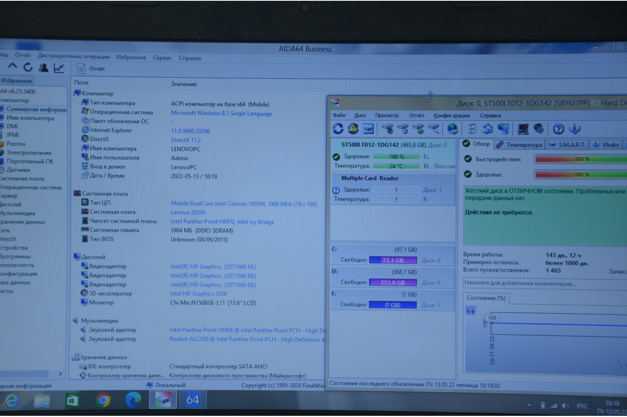Open Microsoft Windows 8.1 Single Language link
This screenshot has height=417, width=627.
[221, 113]
